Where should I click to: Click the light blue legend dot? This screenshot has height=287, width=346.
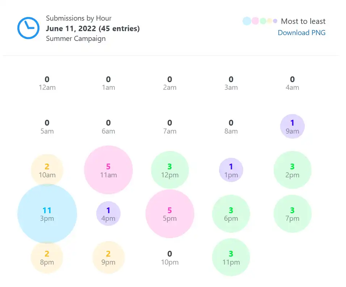[247, 21]
